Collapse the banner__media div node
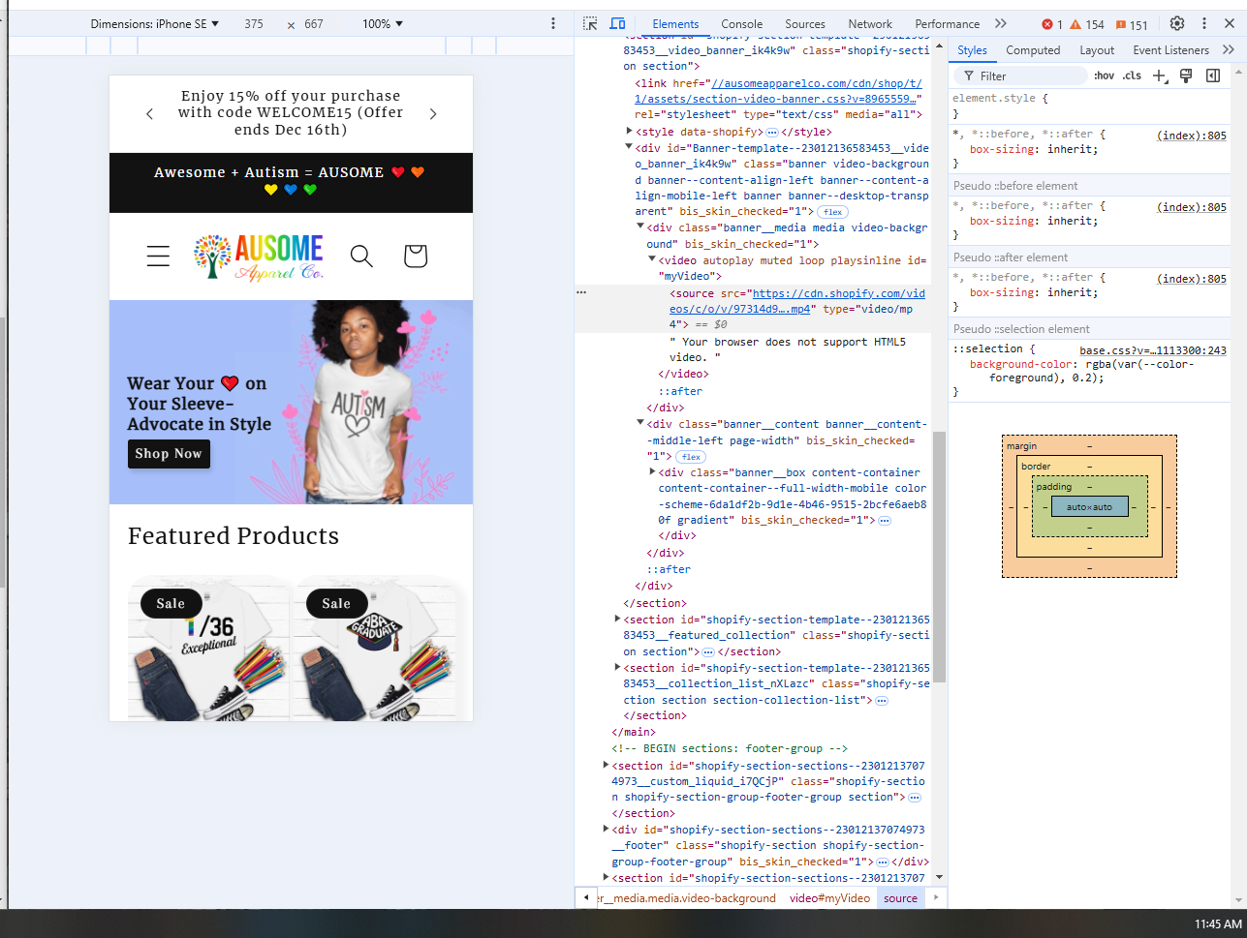The image size is (1247, 938). (640, 227)
